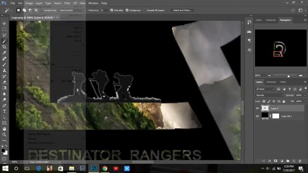Close the Logo.png document tab

[x=57, y=17]
